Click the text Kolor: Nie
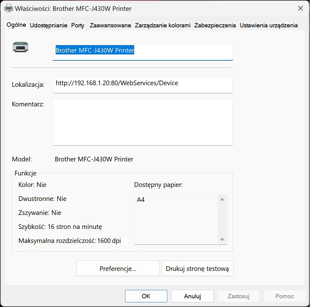The image size is (310, 307). (x=32, y=185)
